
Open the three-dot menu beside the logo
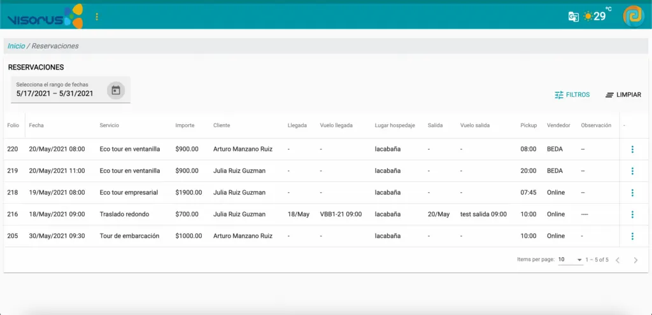(97, 17)
